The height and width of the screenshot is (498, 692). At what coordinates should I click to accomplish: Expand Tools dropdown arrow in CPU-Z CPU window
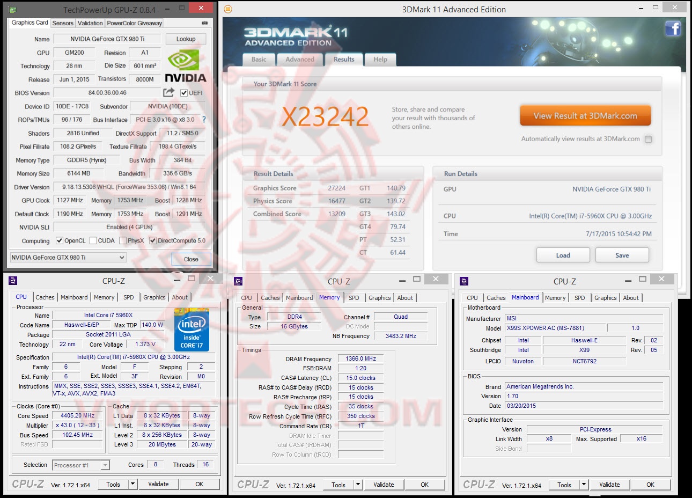pos(132,484)
